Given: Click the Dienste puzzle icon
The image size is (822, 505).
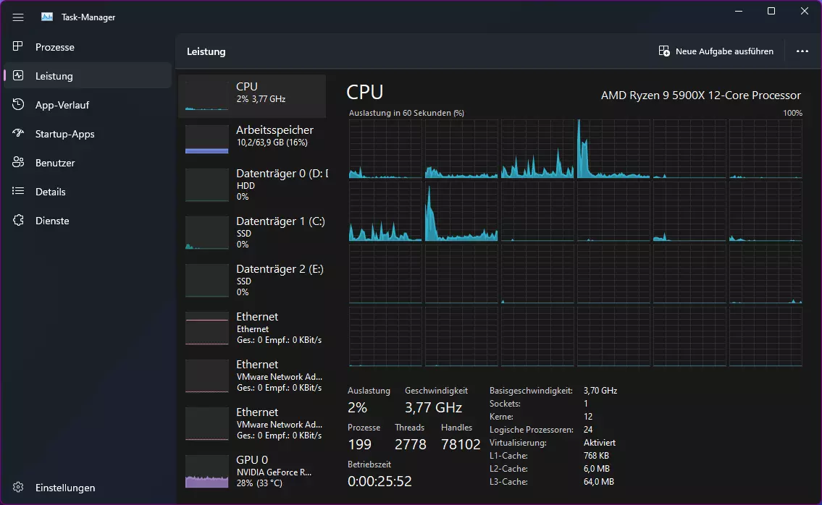Looking at the screenshot, I should [x=18, y=220].
